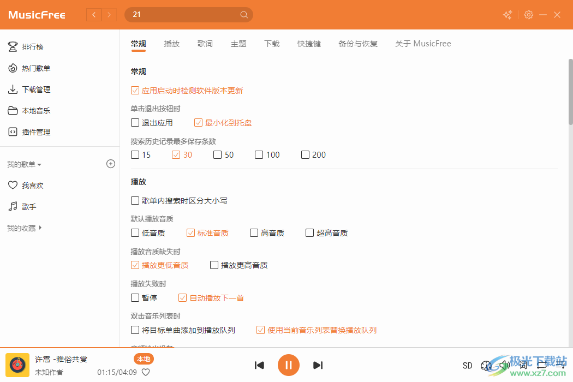Skip to previous track
This screenshot has width=573, height=382.
[x=259, y=365]
